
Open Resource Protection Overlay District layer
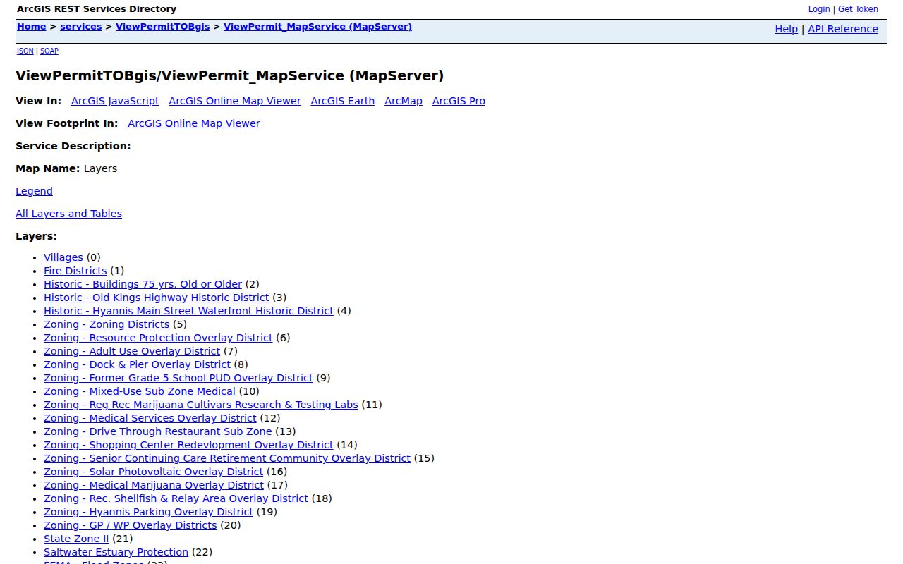click(x=158, y=338)
